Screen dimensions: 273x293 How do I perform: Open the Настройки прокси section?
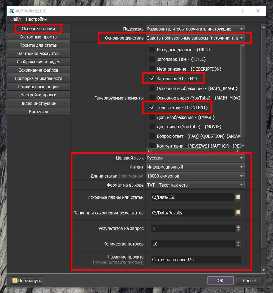coord(38,95)
